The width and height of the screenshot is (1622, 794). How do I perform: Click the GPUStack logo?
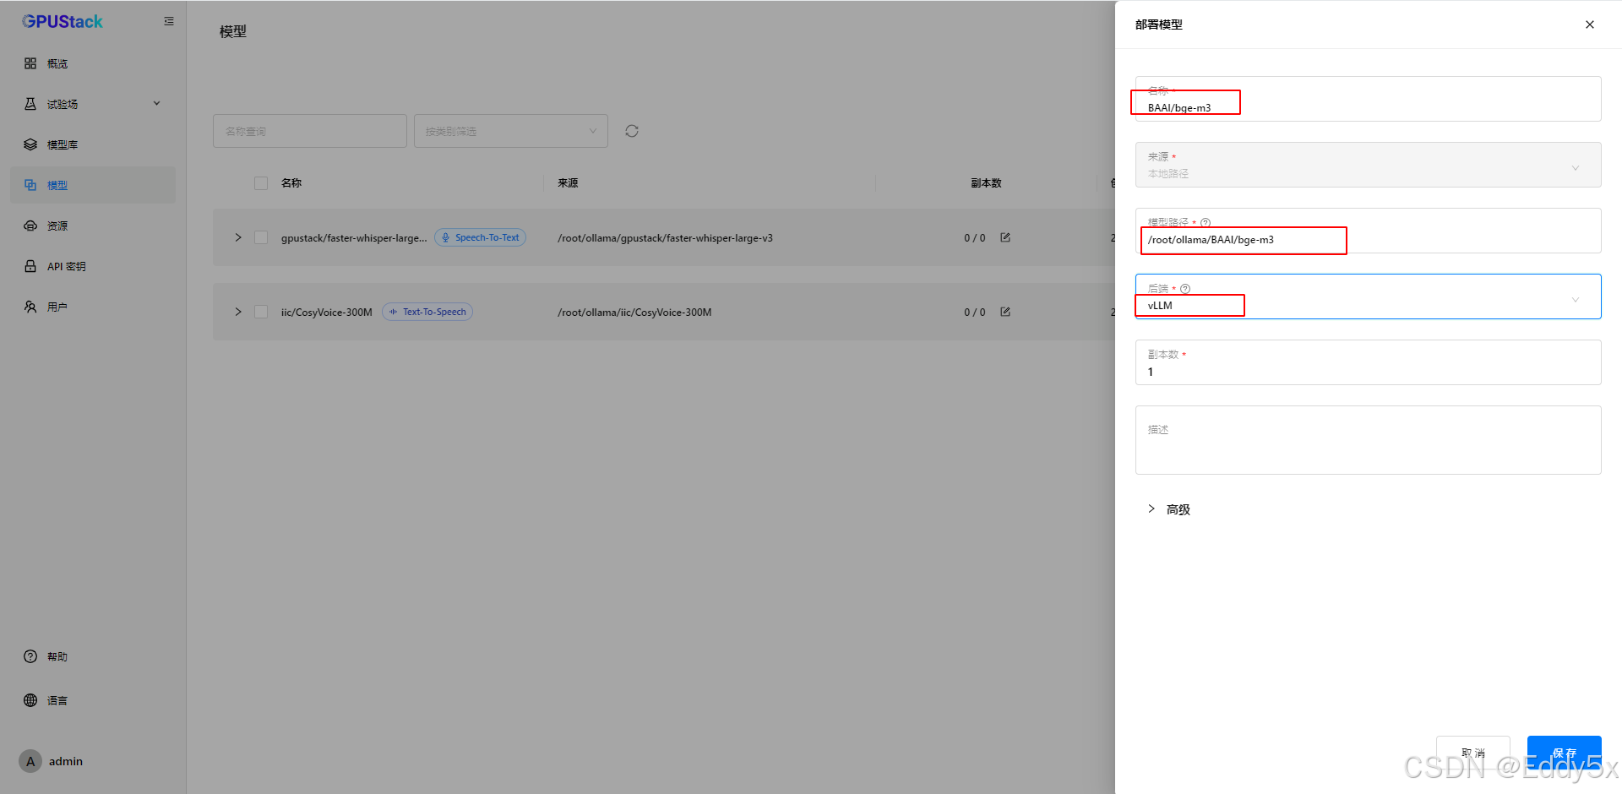click(x=63, y=21)
